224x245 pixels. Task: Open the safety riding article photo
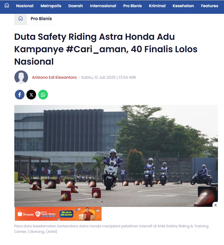(x=116, y=156)
